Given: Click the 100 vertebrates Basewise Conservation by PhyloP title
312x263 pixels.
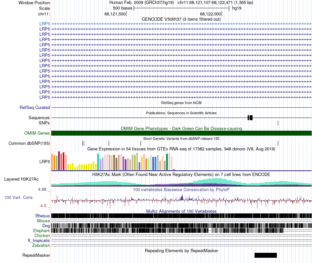Looking at the screenshot, I should 181,189.
